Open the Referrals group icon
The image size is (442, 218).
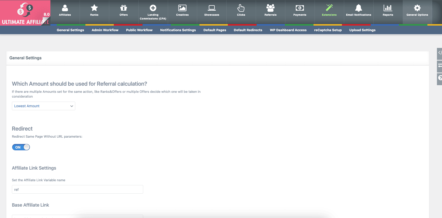(270, 8)
